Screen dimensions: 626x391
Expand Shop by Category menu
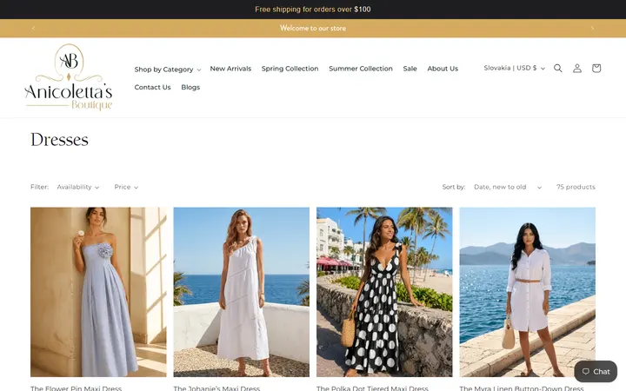[168, 70]
